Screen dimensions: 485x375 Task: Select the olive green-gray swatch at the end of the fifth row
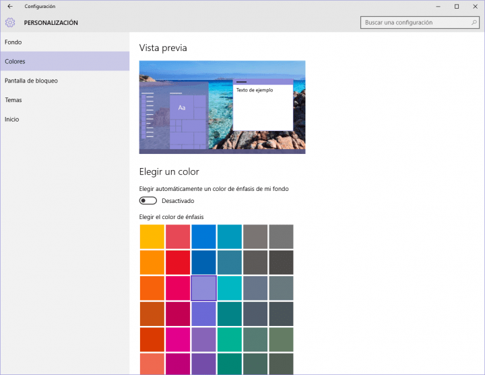pyautogui.click(x=281, y=340)
